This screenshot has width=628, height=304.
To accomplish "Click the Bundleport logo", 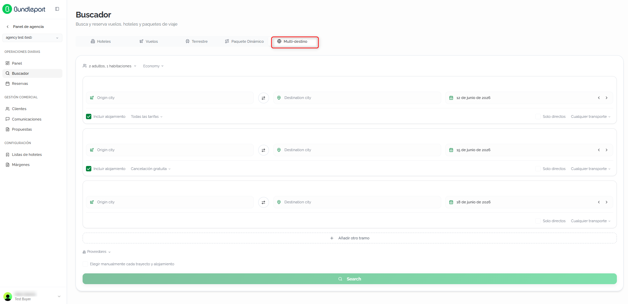I will coord(24,9).
